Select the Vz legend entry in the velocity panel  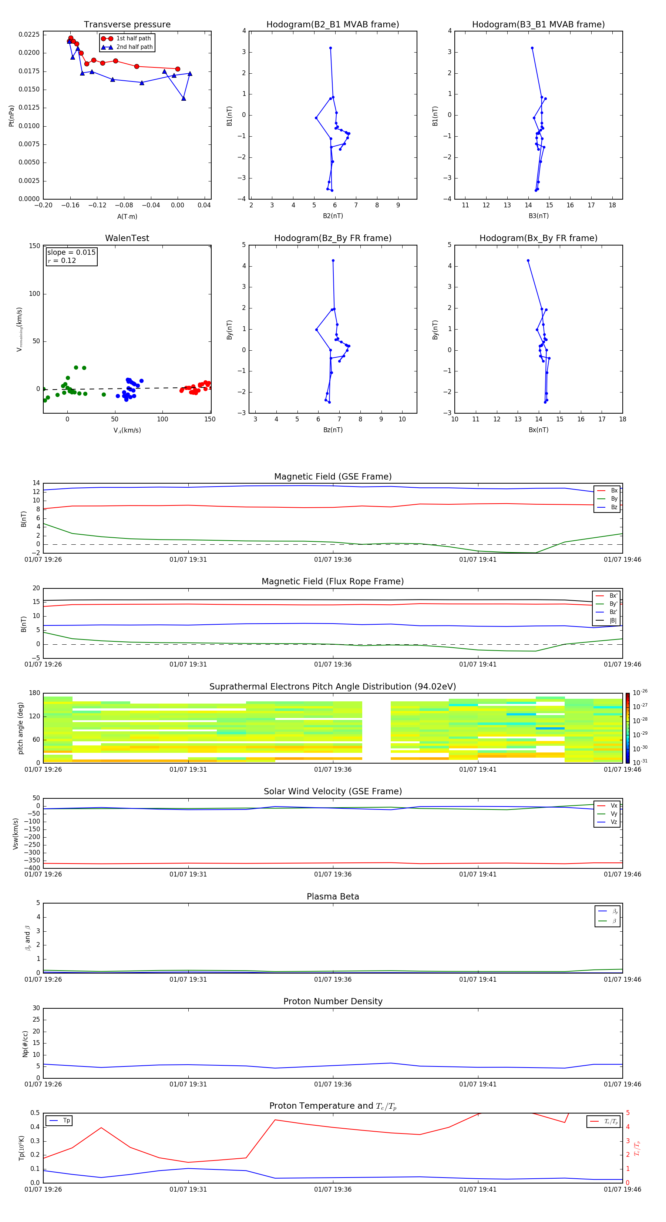[x=607, y=822]
